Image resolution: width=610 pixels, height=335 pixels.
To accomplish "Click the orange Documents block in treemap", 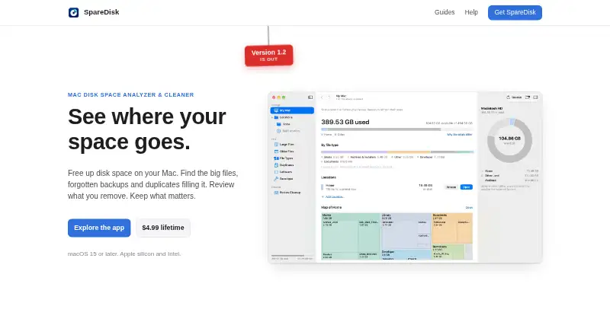I will click(452, 228).
